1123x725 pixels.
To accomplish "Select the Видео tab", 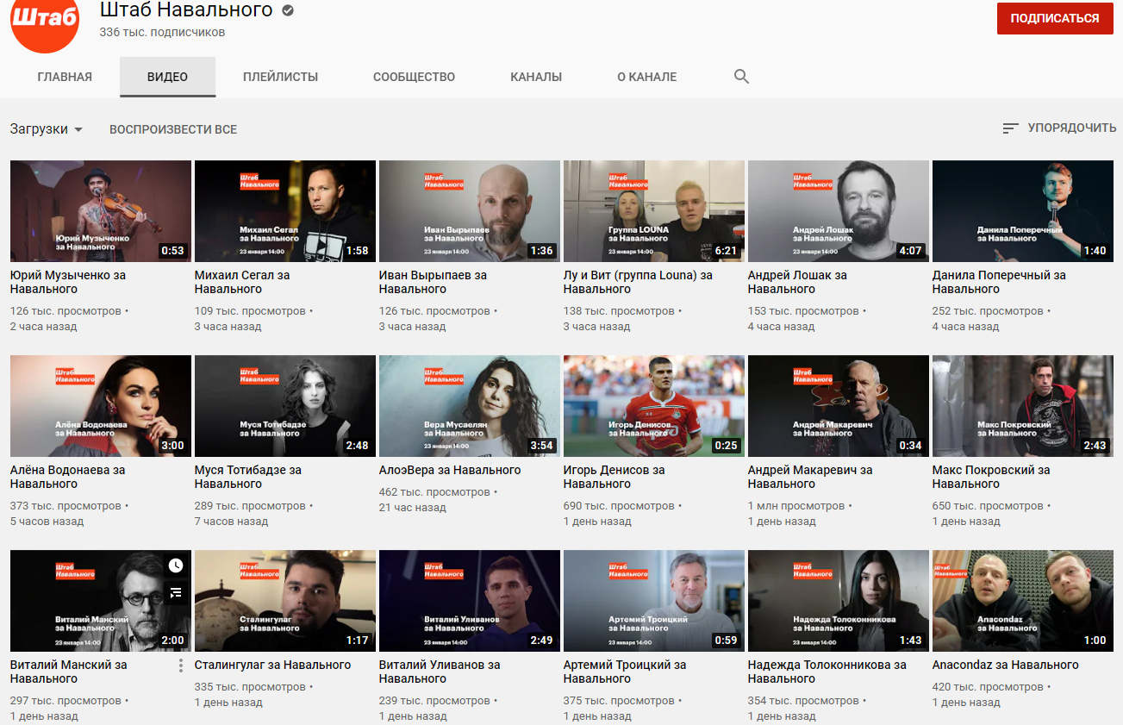I will pyautogui.click(x=167, y=77).
